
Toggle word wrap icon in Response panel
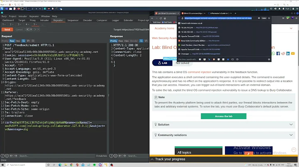[x=141, y=41]
